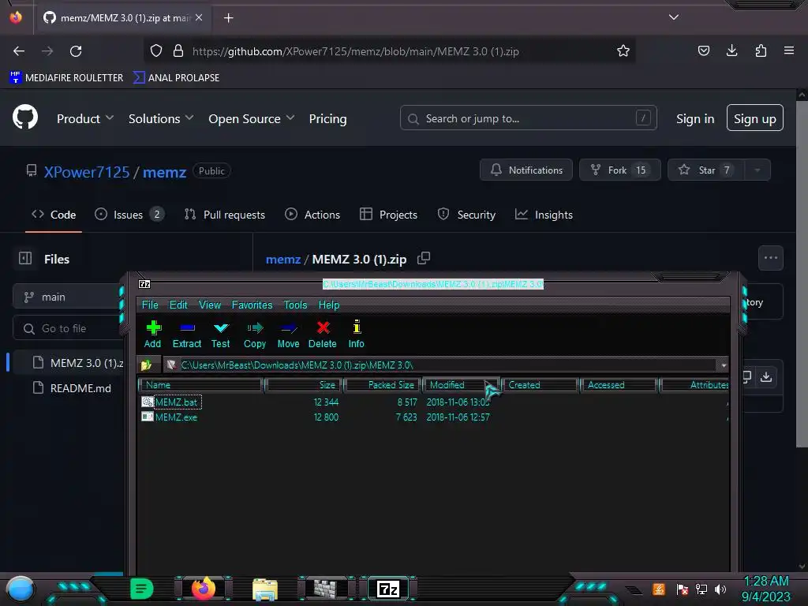Sort by the Modified column header
The height and width of the screenshot is (606, 808).
pyautogui.click(x=461, y=385)
